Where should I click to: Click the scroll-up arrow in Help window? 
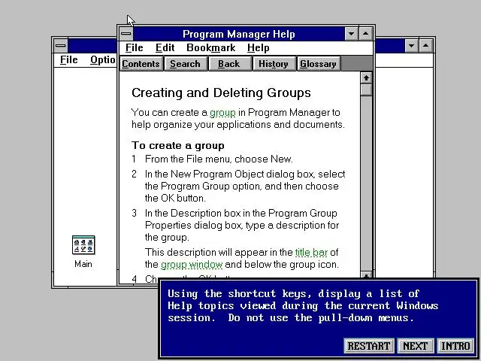(366, 78)
